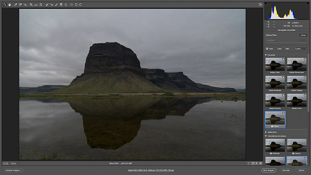Click the copy settings to before icon
The image size is (311, 175).
pyautogui.click(x=256, y=163)
